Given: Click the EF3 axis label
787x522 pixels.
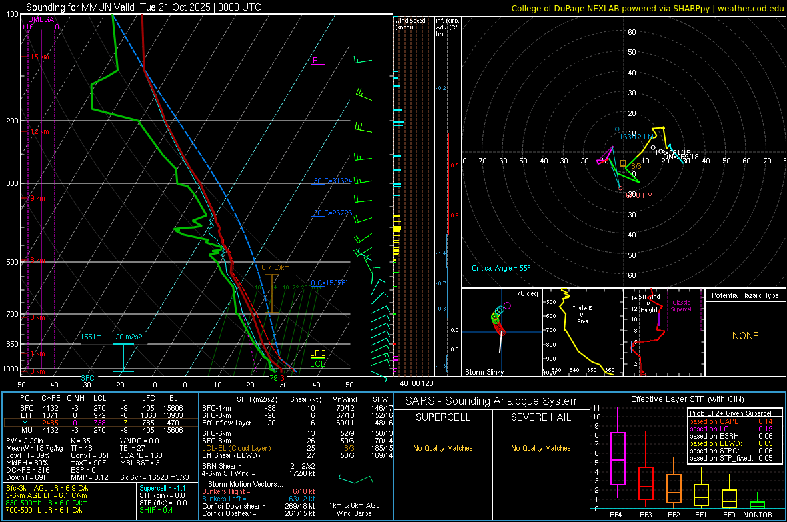Looking at the screenshot, I should pos(646,515).
